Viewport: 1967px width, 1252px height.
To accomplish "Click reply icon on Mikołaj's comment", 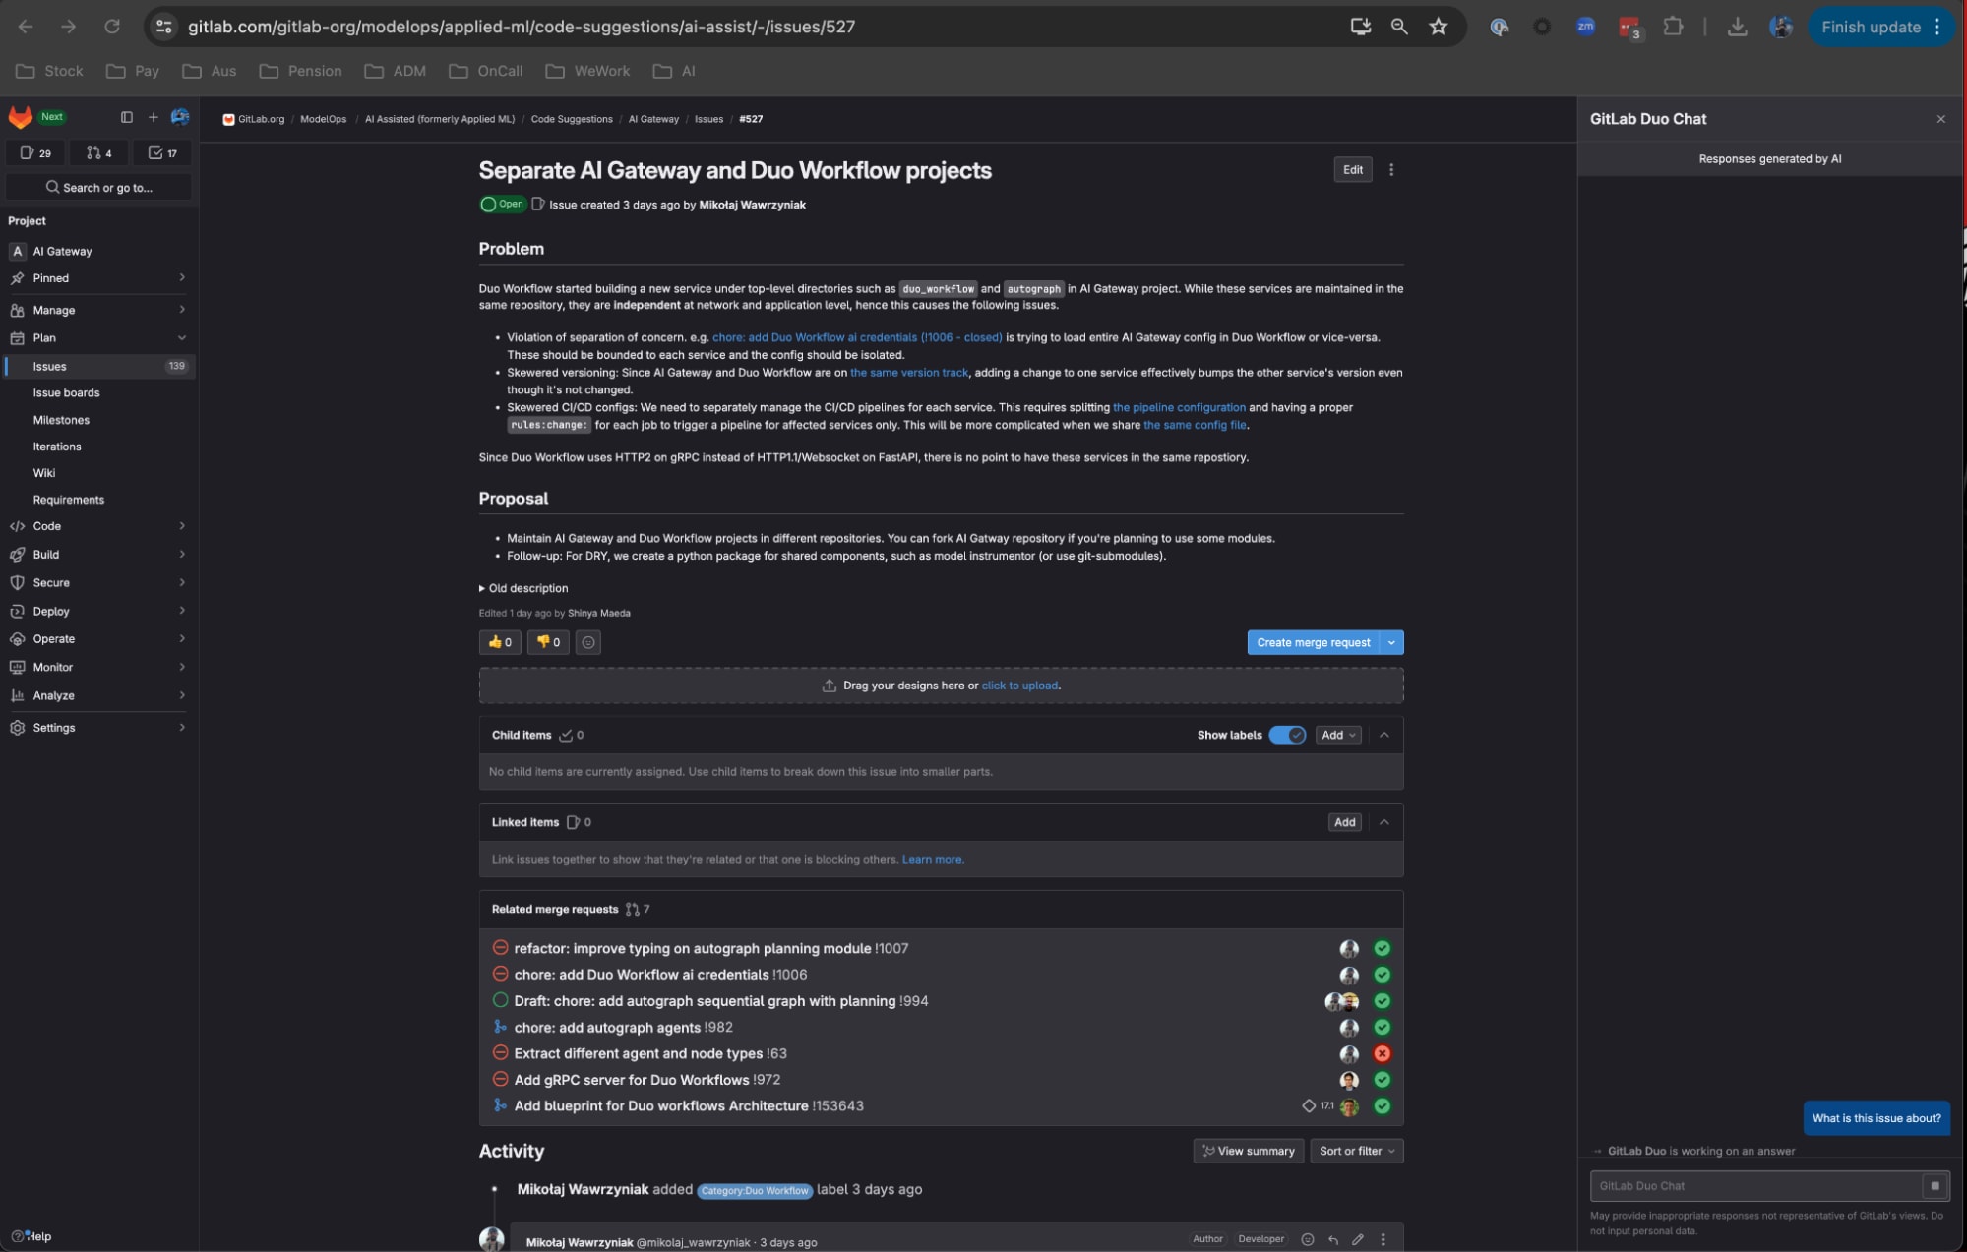I will 1332,1239.
